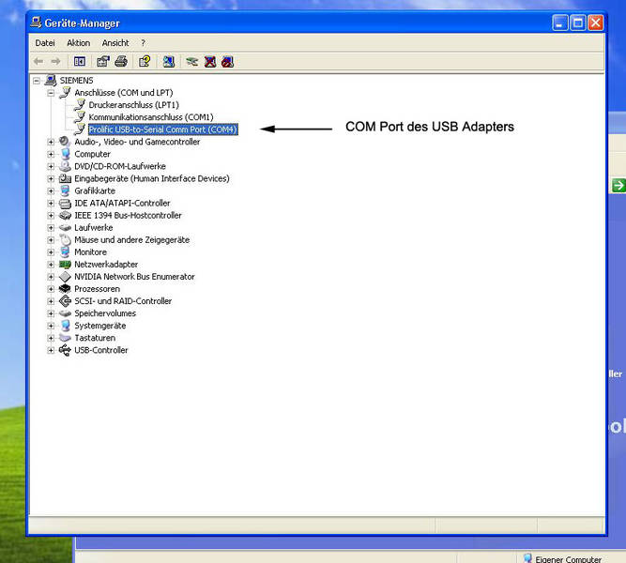Click the Audio-, Video- und Gamecontroller icon
The width and height of the screenshot is (626, 563).
coord(65,142)
